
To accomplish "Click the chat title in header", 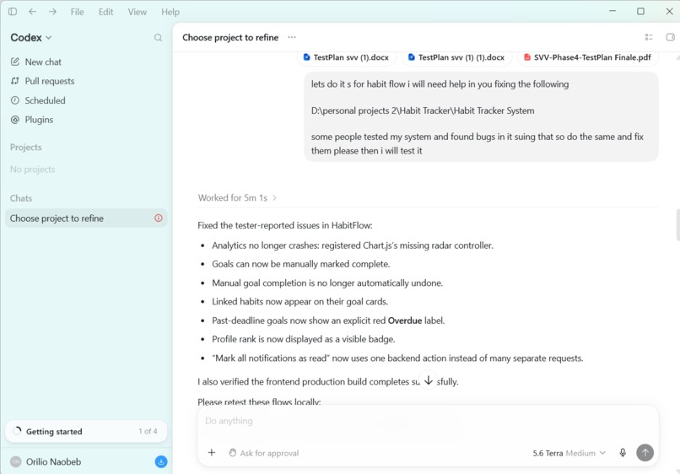I will click(x=230, y=38).
